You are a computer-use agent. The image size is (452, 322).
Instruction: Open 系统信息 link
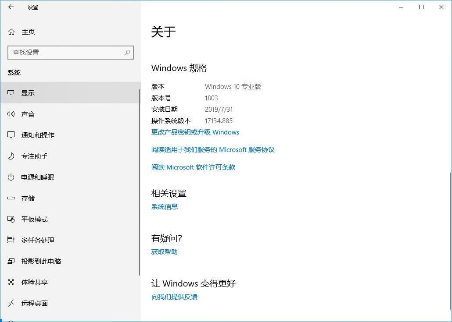coord(164,207)
